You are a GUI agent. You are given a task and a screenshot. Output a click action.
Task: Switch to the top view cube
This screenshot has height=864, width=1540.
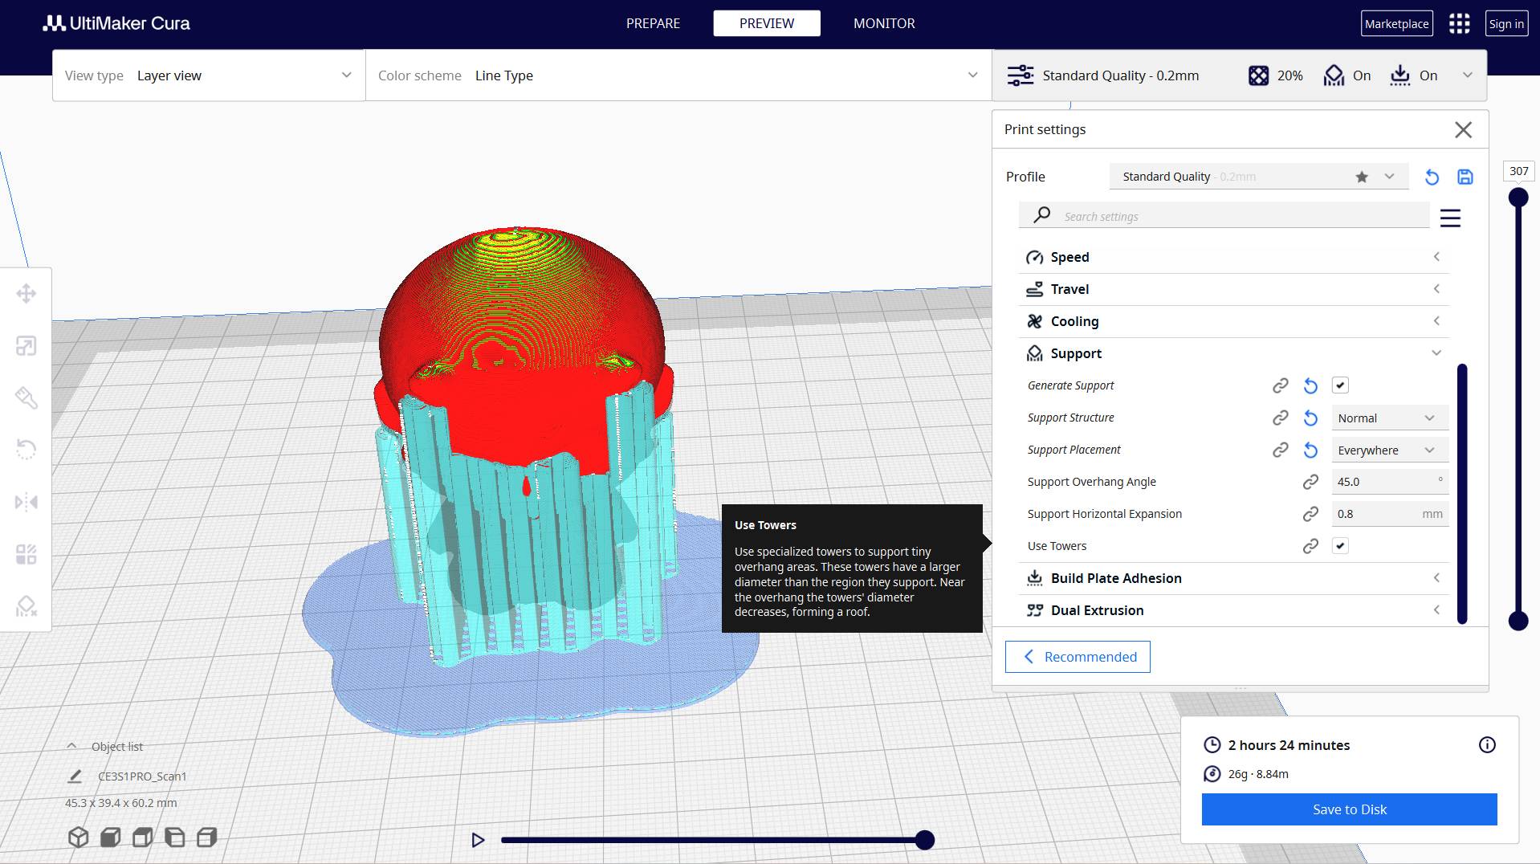142,838
